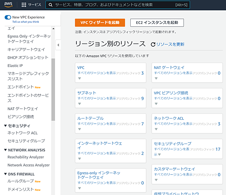Open the Tell us what you think link
Image resolution: width=226 pixels, height=195 pixels.
coord(26,22)
